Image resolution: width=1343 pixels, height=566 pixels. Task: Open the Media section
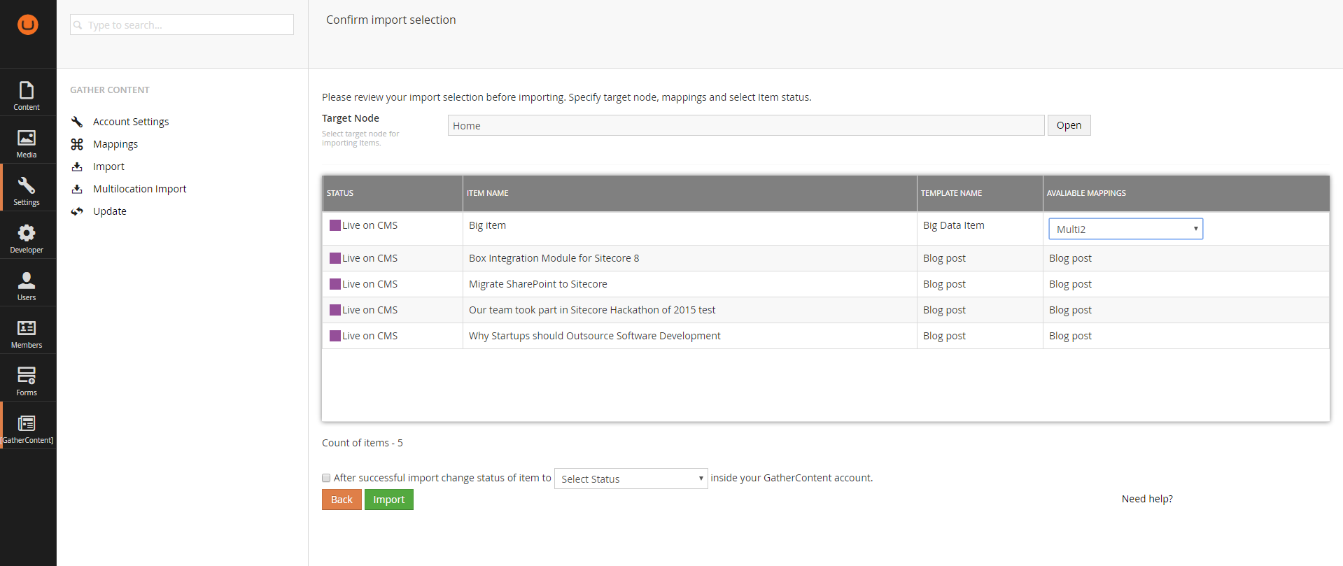click(27, 143)
